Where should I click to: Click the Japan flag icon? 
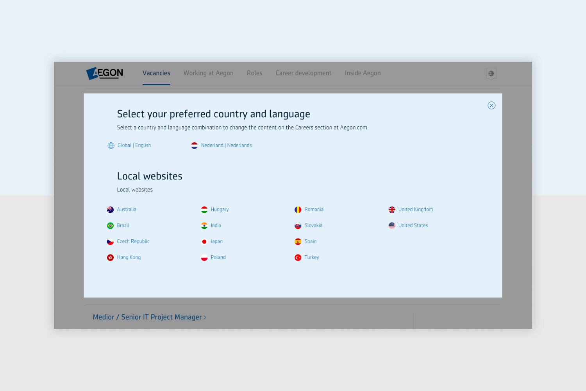click(x=204, y=242)
